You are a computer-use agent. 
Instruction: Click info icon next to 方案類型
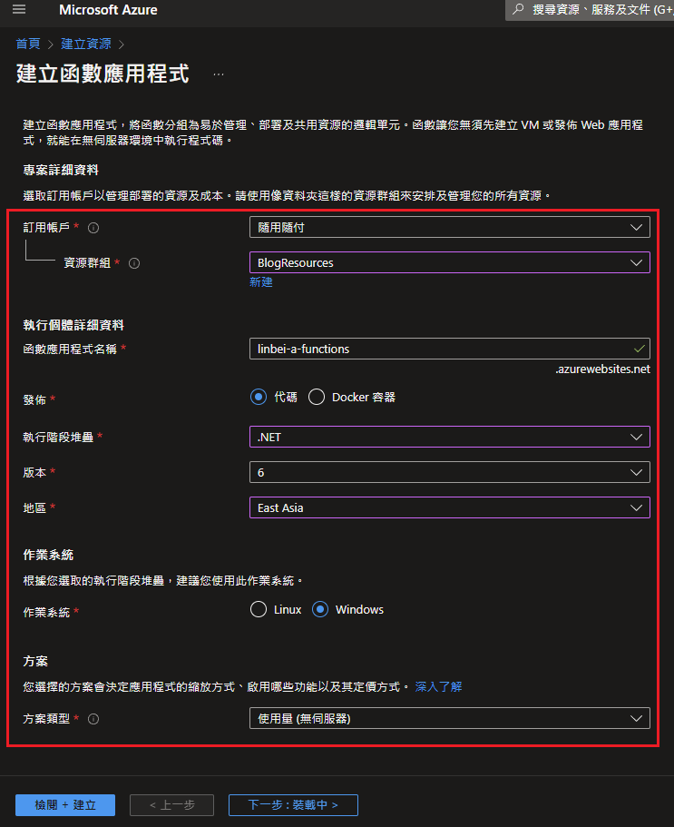click(x=93, y=719)
